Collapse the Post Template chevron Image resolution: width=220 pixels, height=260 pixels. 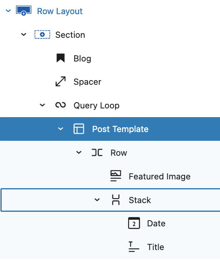click(x=61, y=129)
